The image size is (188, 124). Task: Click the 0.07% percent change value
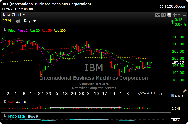[180, 24]
